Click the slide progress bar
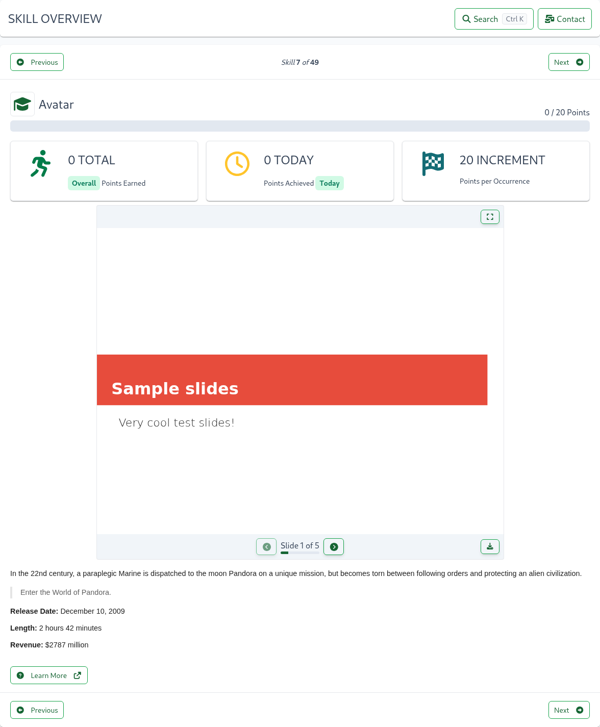600x727 pixels. (300, 553)
